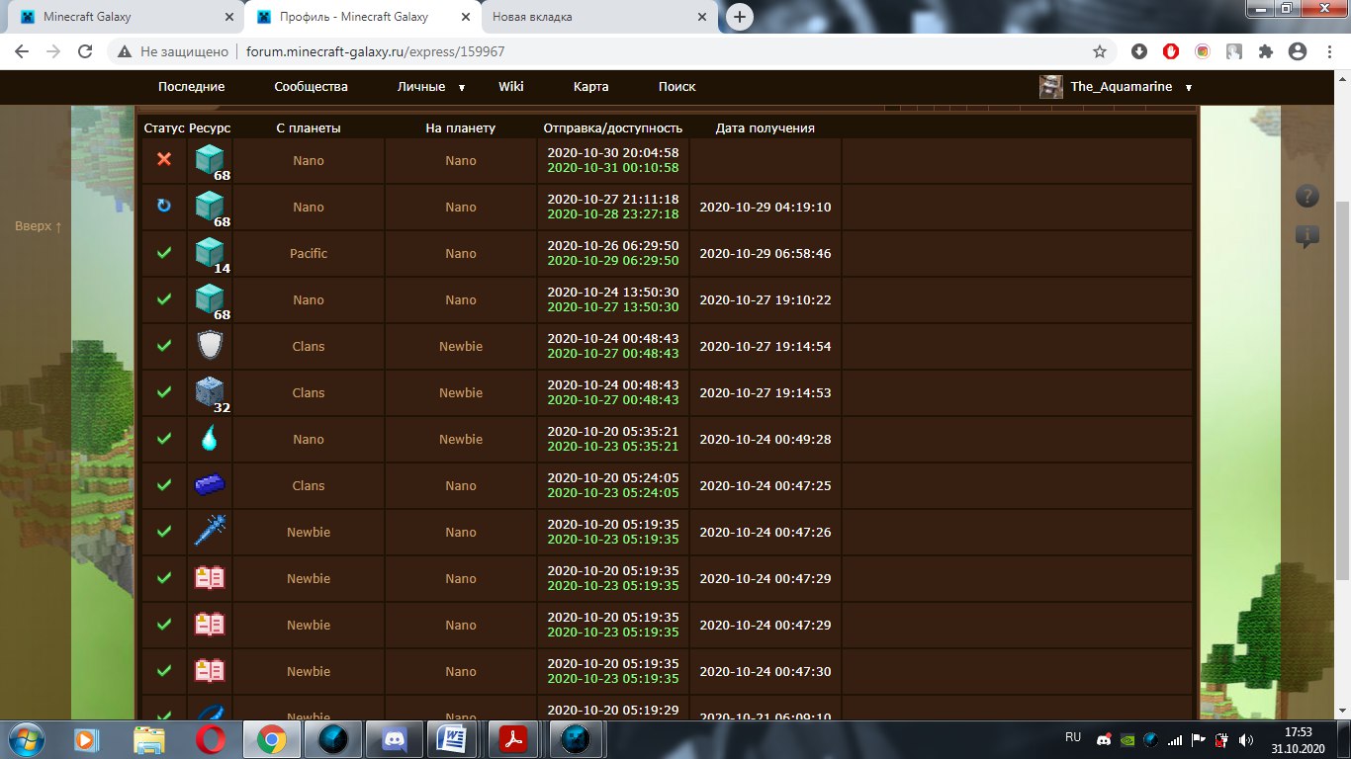
Task: Click the blue refresh status icon
Action: point(164,207)
